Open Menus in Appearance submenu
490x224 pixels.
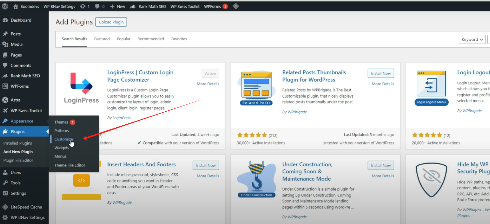(x=61, y=156)
